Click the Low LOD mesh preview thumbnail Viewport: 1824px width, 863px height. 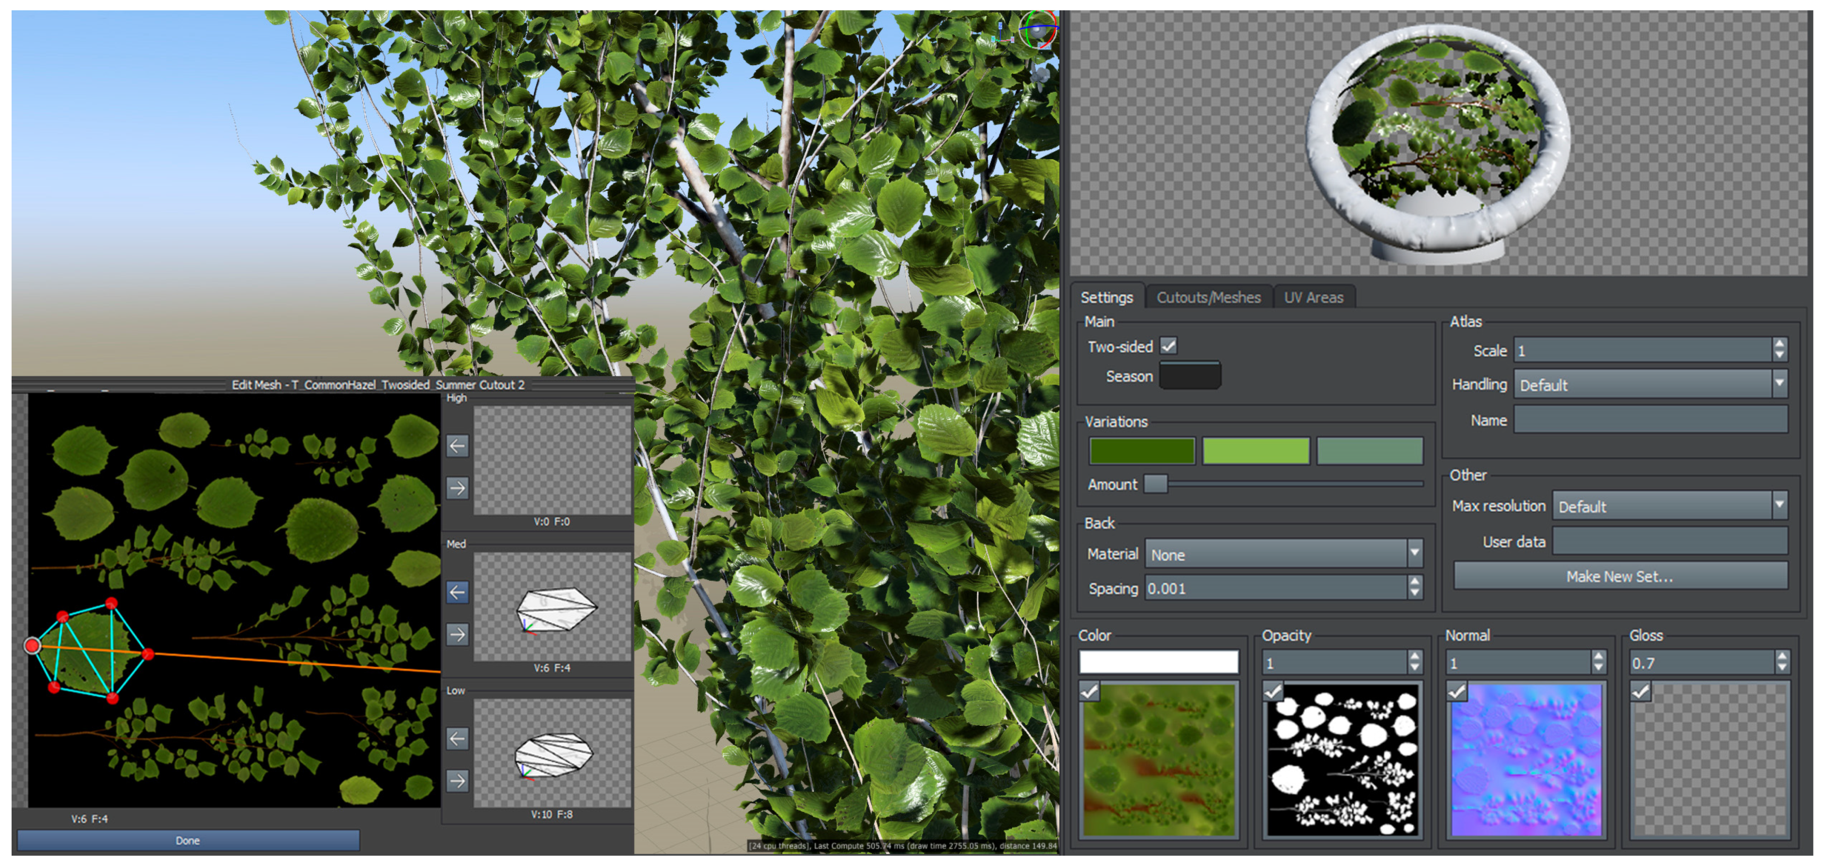click(x=552, y=753)
